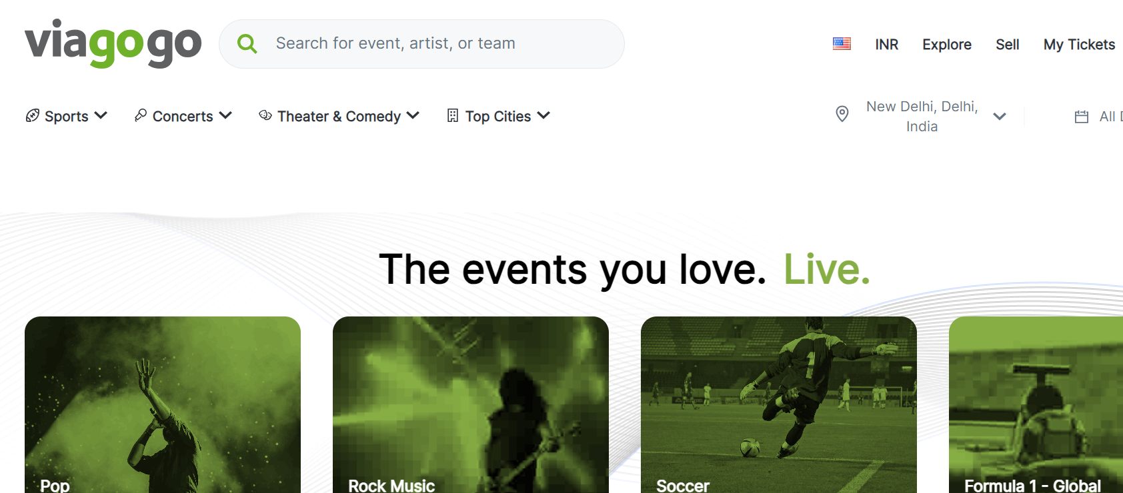Click the Concerts microphone icon
This screenshot has height=493, width=1123.
tap(140, 115)
